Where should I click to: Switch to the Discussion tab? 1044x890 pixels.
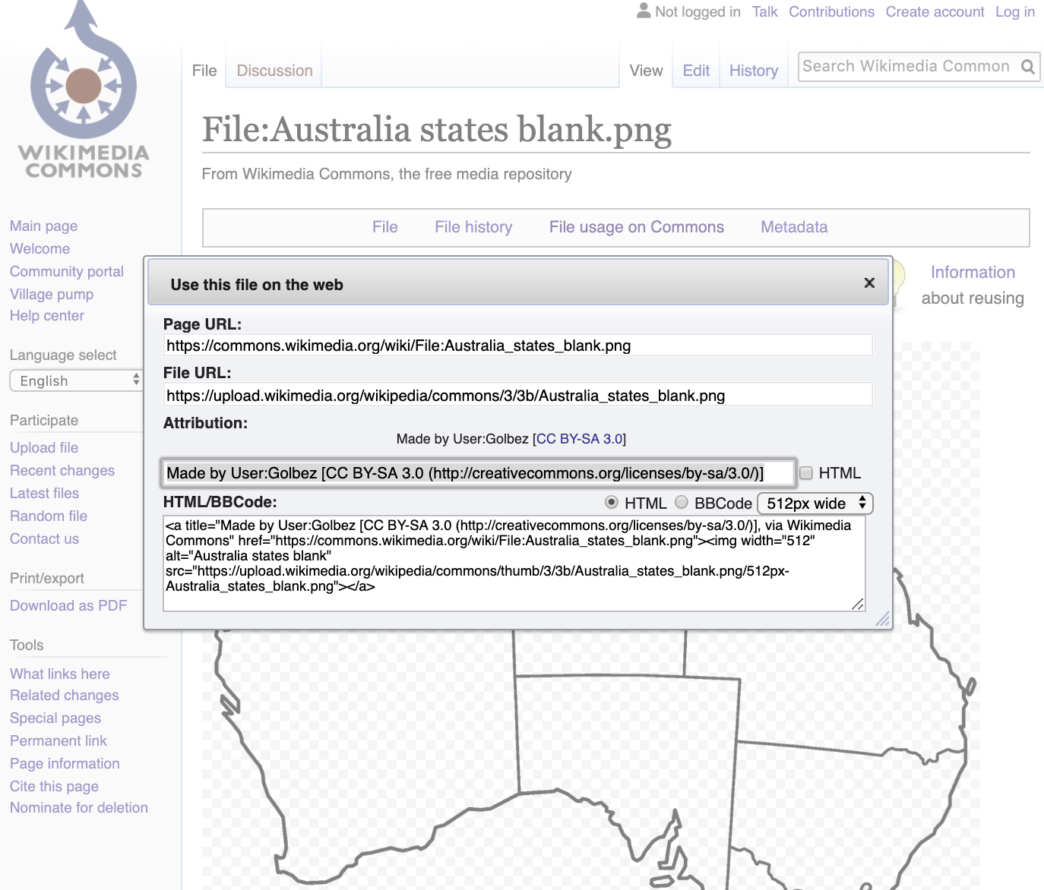coord(274,71)
